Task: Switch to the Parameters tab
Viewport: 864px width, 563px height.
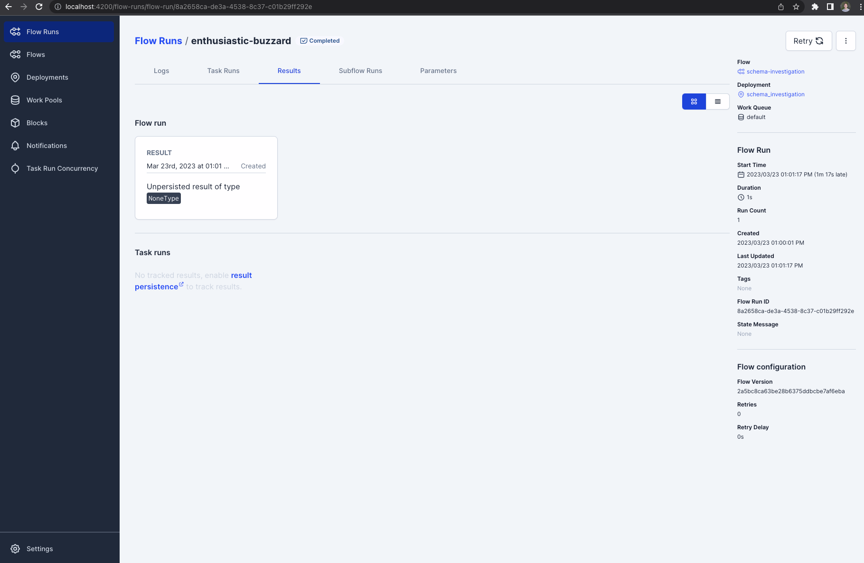Action: pyautogui.click(x=438, y=71)
